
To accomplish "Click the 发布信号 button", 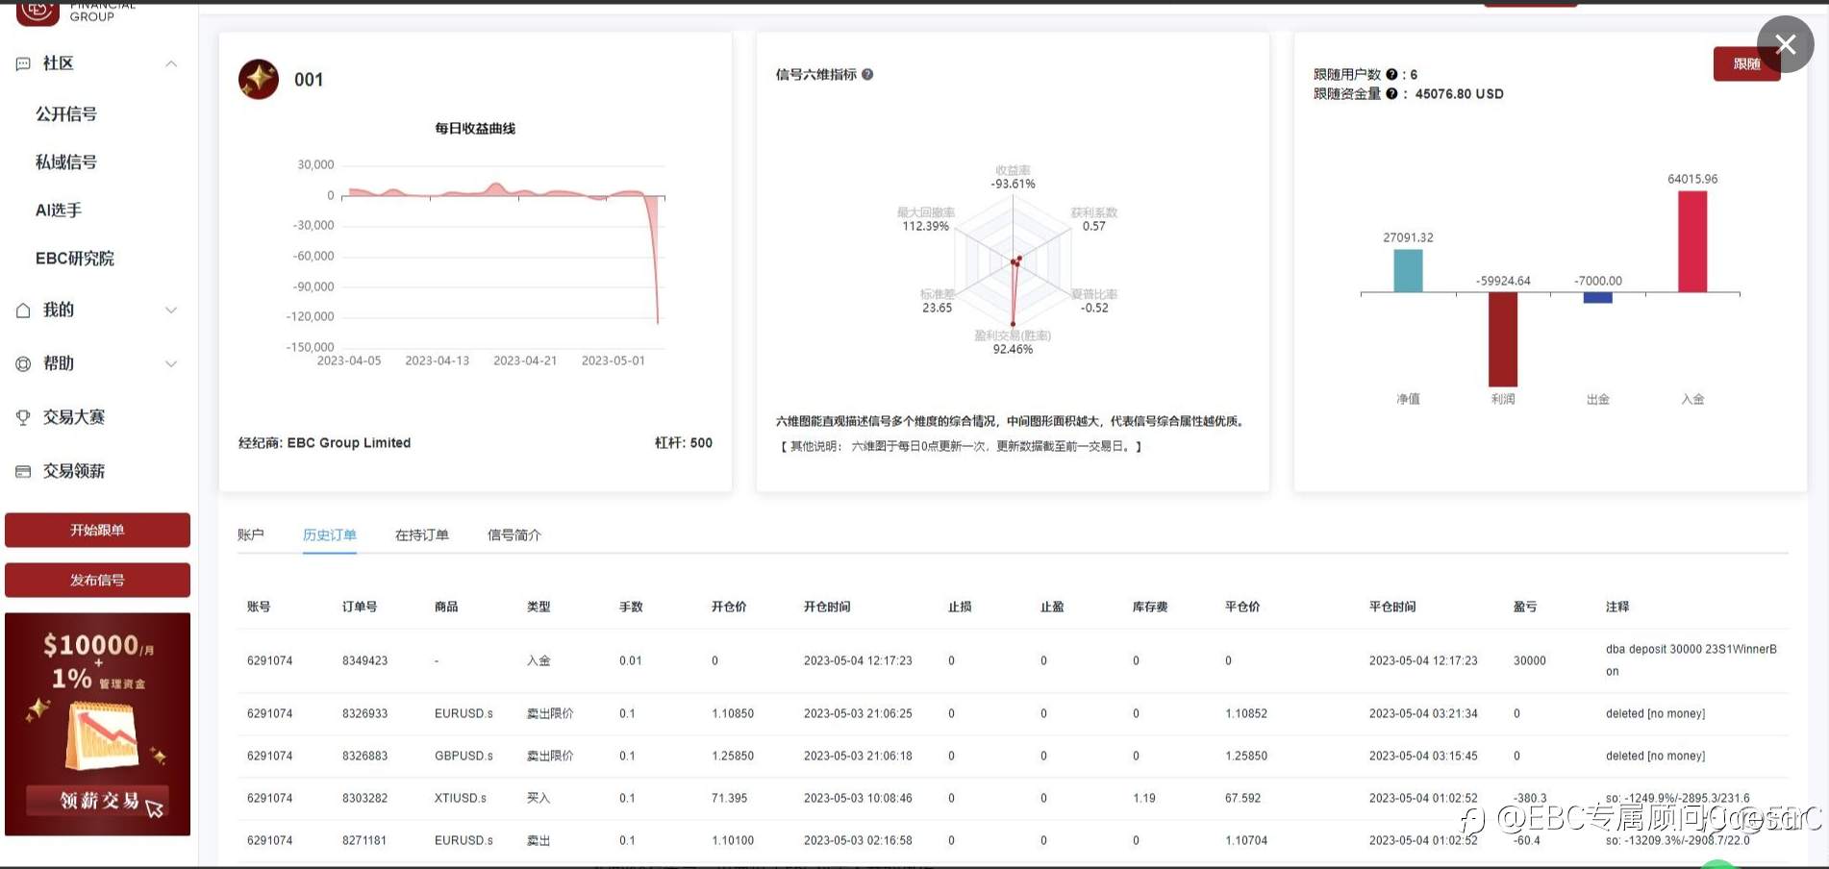I will [97, 580].
